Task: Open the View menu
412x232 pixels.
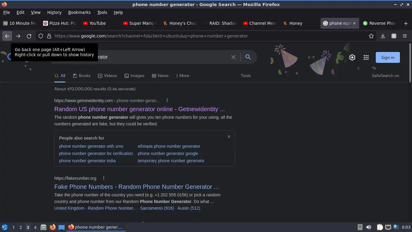Action: pos(36,12)
